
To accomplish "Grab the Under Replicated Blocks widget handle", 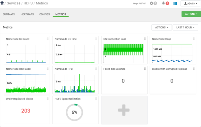I will click(x=48, y=99).
